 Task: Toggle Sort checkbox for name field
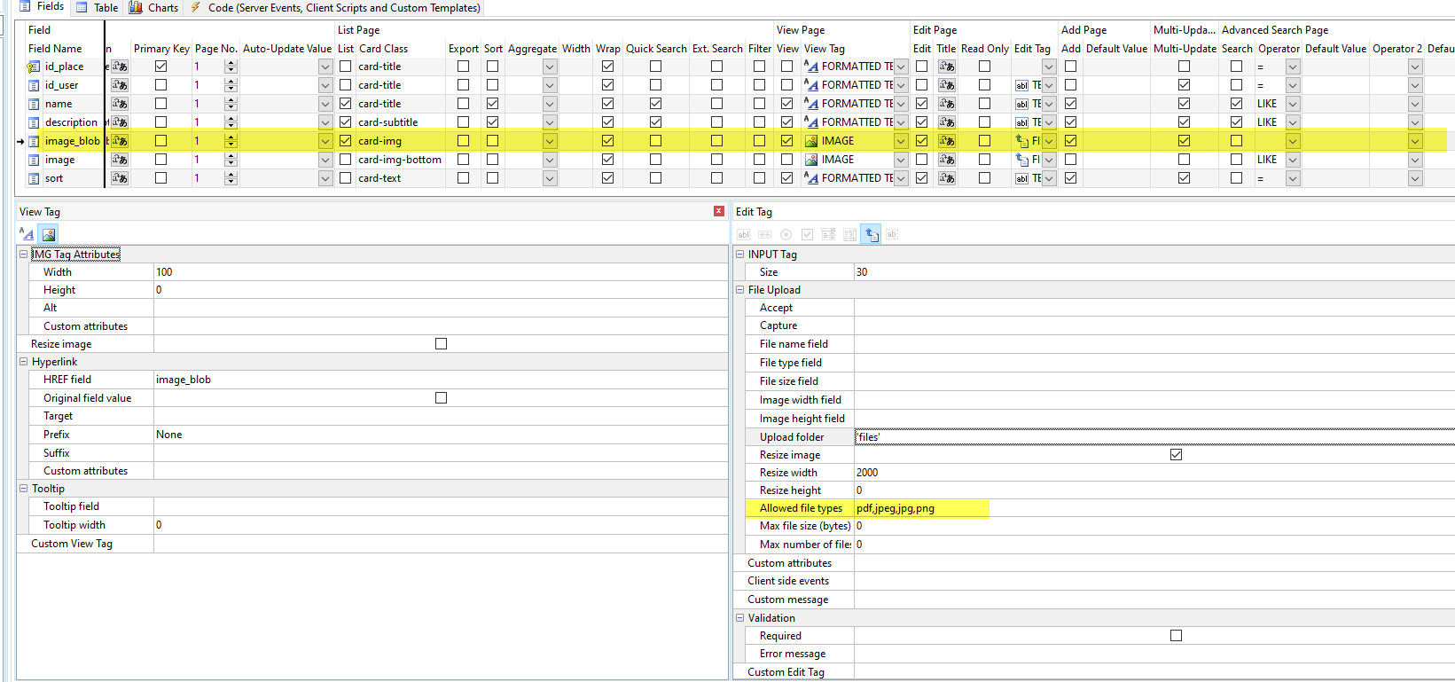tap(493, 103)
